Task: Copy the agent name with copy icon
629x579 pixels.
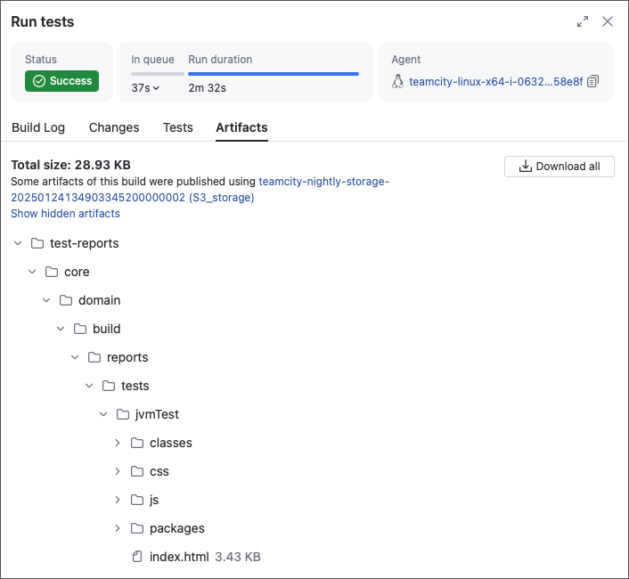Action: pyautogui.click(x=593, y=81)
